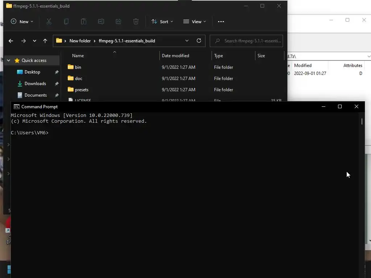Sort by Date modified column header

pos(175,56)
